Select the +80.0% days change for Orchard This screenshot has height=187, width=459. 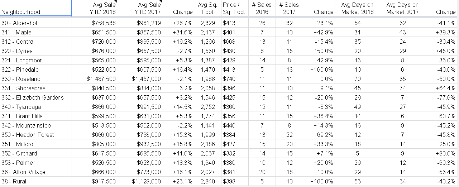pos(442,153)
